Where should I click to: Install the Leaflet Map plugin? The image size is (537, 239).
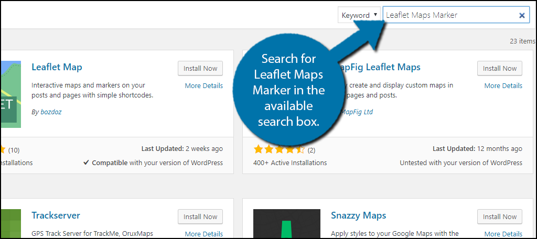tap(200, 69)
